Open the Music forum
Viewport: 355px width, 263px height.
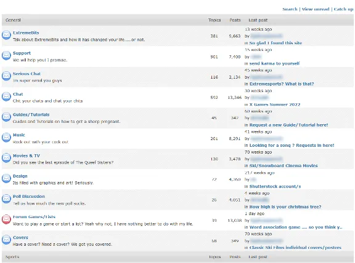coord(18,135)
